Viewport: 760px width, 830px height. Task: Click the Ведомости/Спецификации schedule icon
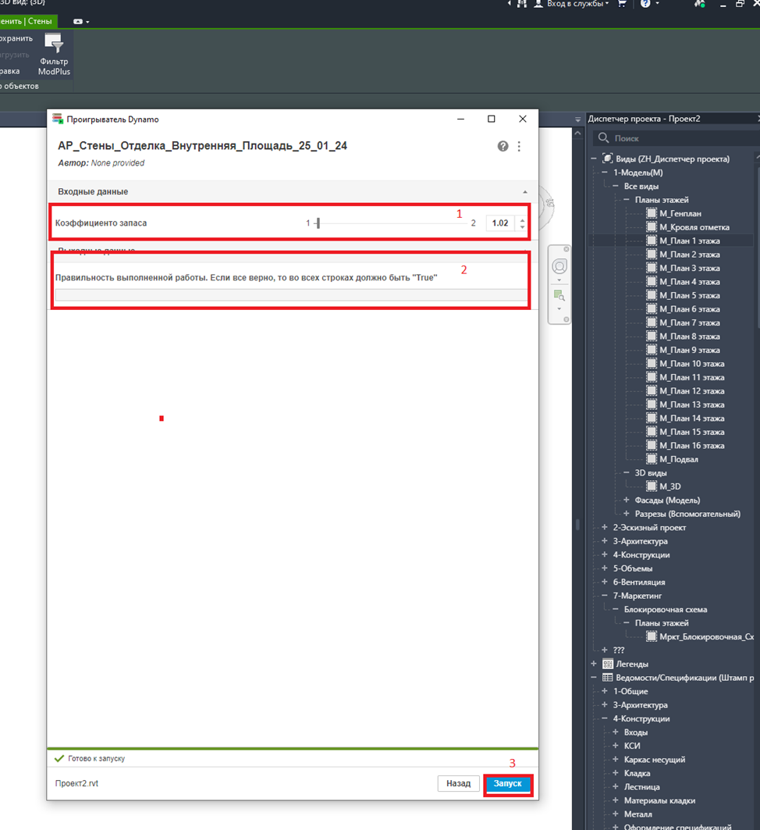[x=608, y=678]
